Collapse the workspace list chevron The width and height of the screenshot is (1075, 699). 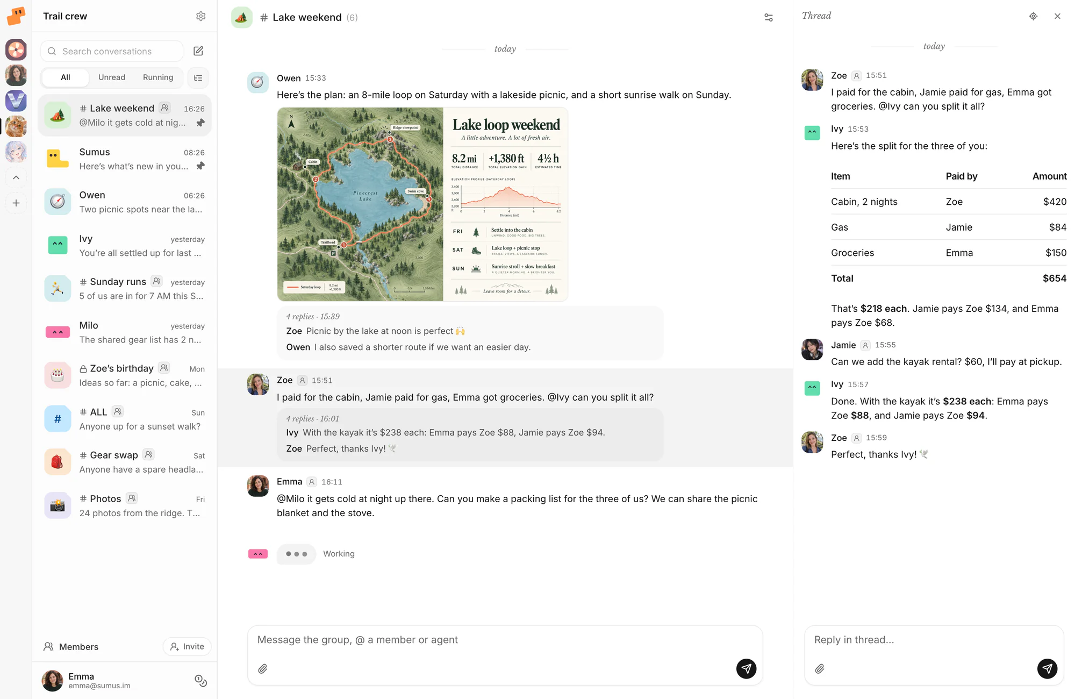[x=16, y=177]
